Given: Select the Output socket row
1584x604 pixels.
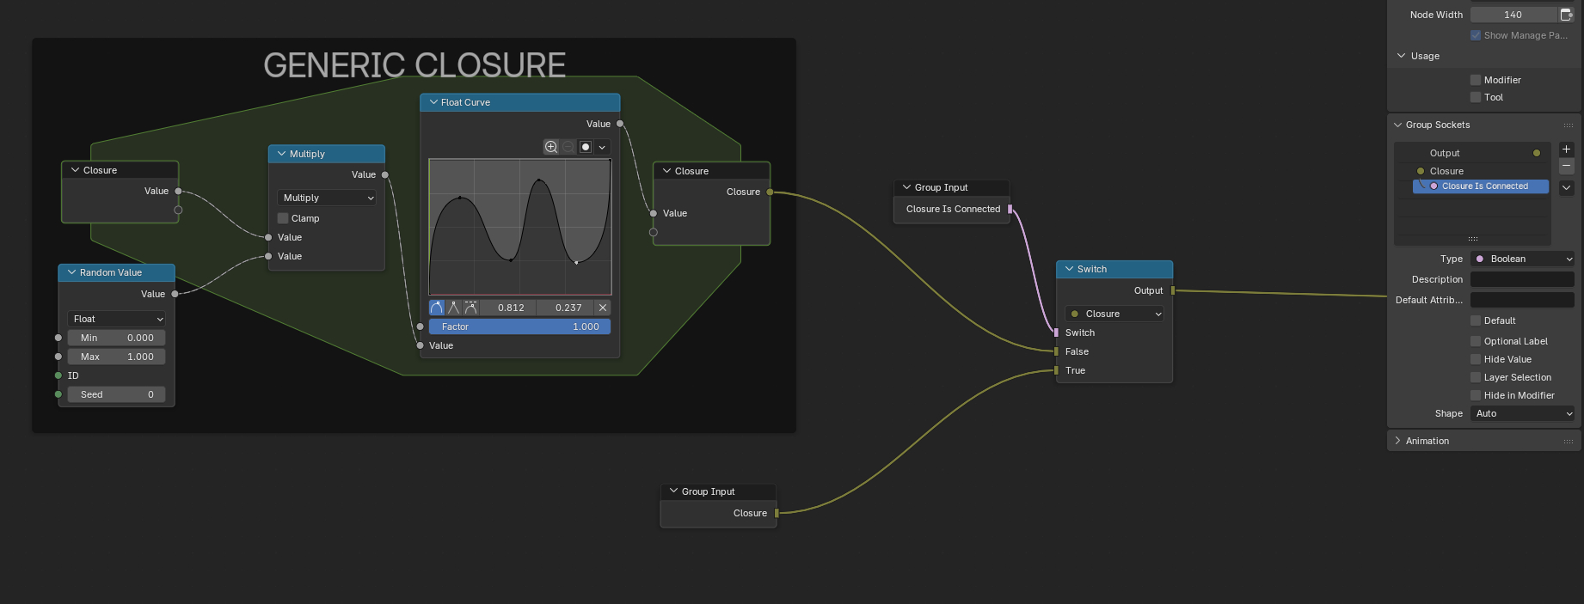Looking at the screenshot, I should (1472, 153).
